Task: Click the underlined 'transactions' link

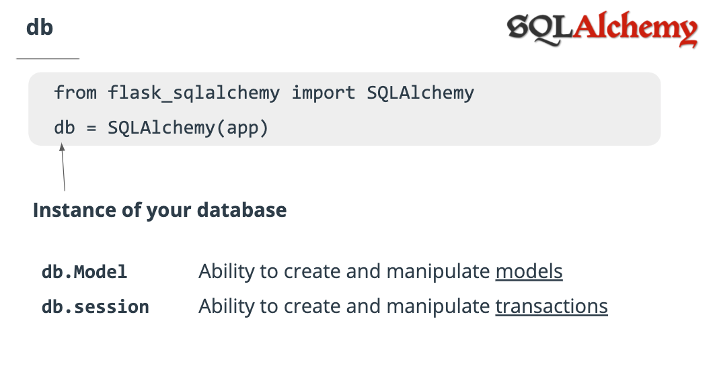Action: coord(551,306)
